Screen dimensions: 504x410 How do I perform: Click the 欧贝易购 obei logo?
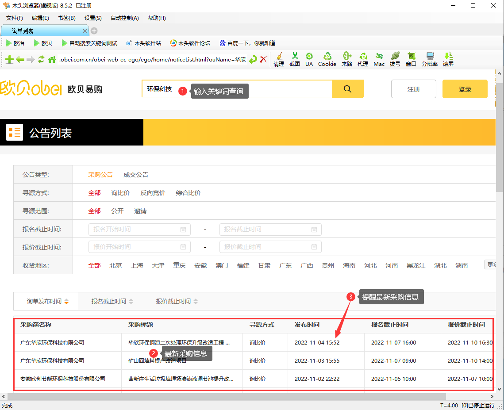tap(51, 88)
